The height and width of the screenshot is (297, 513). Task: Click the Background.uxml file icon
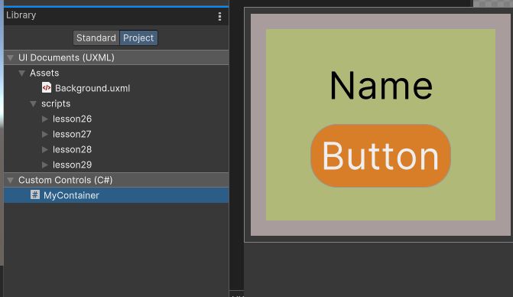(x=47, y=88)
